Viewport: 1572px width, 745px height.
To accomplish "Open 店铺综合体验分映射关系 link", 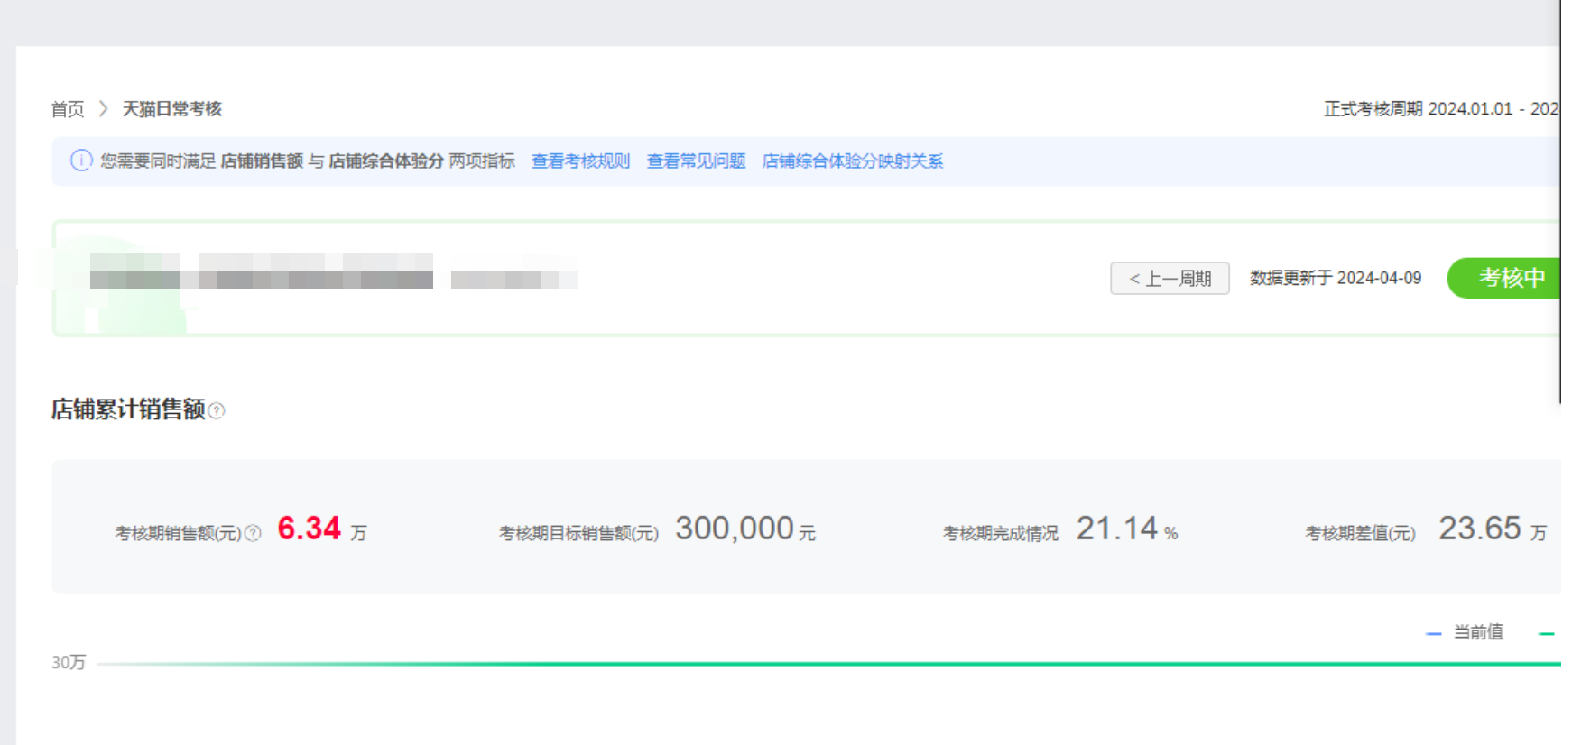I will 852,161.
